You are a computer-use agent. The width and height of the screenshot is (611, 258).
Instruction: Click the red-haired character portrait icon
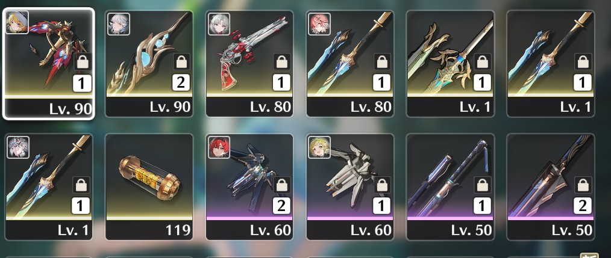click(219, 147)
